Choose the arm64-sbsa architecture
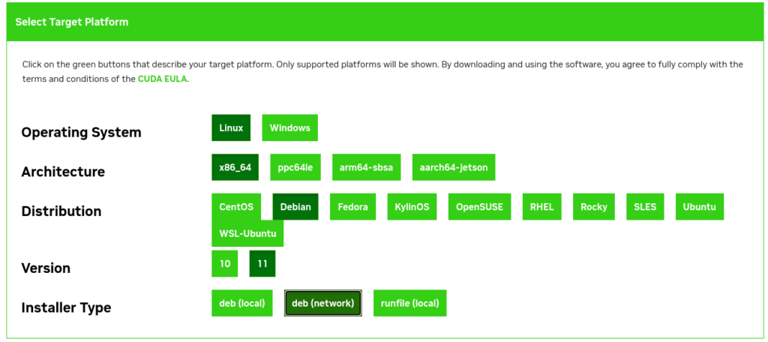The image size is (768, 342). click(x=366, y=167)
